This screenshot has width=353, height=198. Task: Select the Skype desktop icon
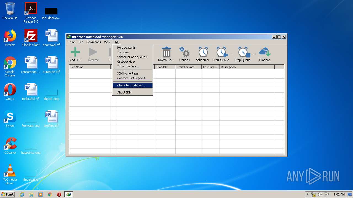click(x=10, y=119)
